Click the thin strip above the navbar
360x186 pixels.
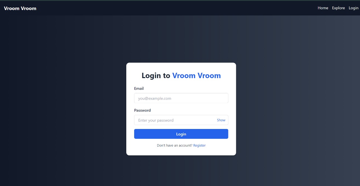[x=180, y=0]
